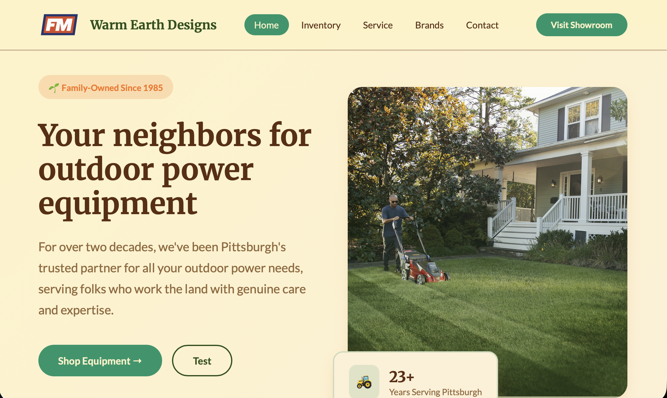
Task: Click the yellow tractor icon
Action: pos(364,382)
